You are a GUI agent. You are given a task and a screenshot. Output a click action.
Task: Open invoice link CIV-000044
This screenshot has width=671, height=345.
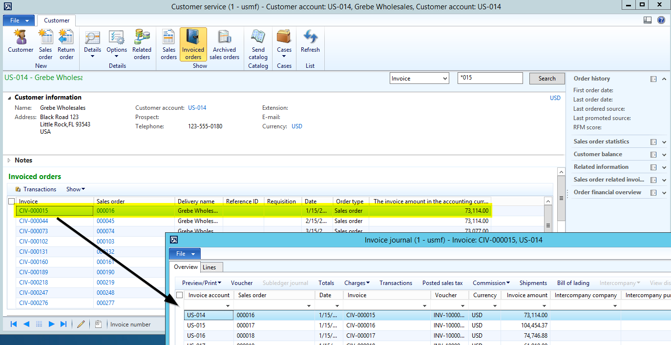(x=33, y=221)
